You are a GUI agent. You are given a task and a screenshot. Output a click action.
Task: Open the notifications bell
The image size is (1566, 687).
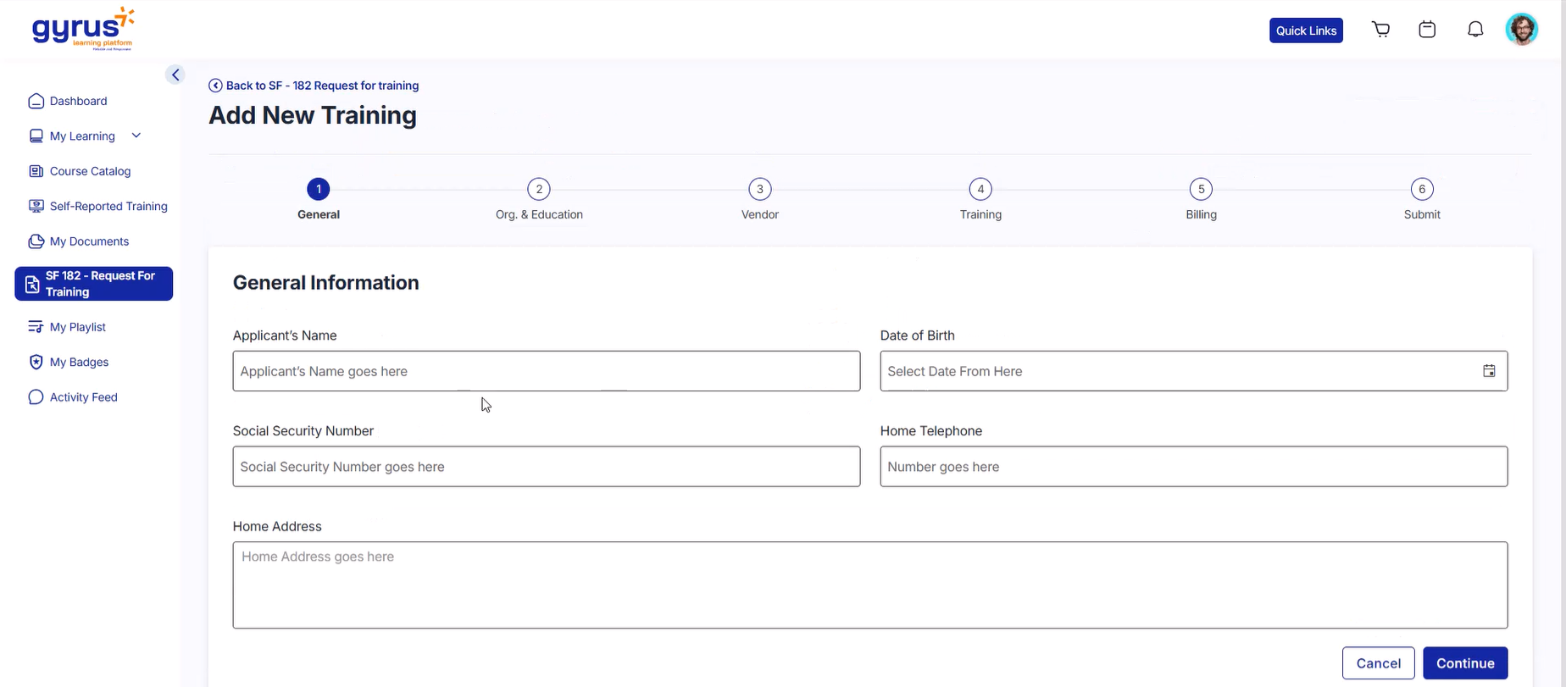point(1475,30)
